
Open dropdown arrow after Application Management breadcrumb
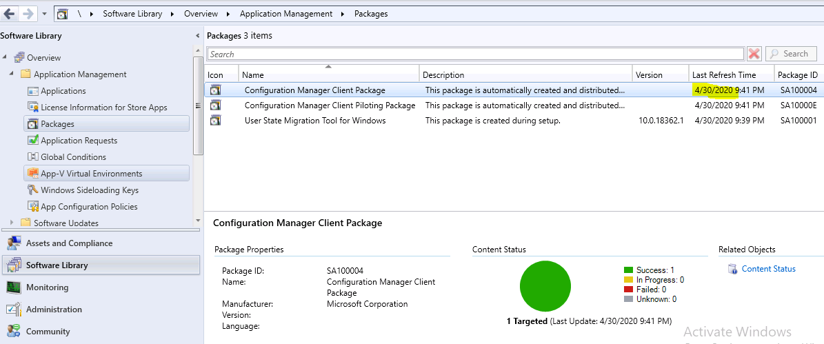(x=343, y=14)
